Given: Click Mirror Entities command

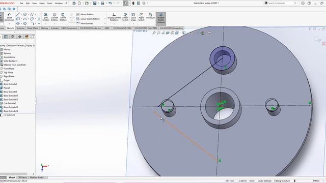Looking at the screenshot, I should tap(85, 14).
